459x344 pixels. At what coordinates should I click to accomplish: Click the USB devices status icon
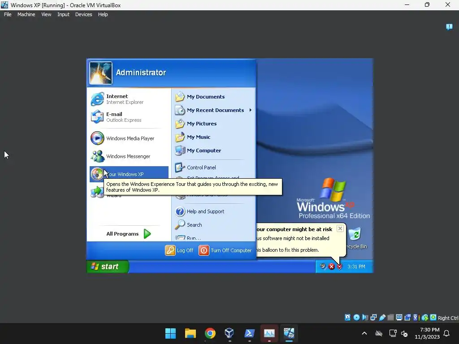coord(382,318)
